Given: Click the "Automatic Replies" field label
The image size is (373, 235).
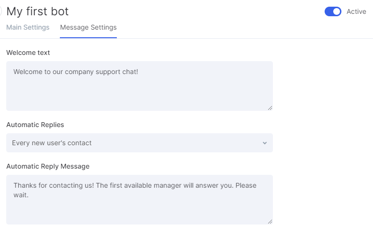Looking at the screenshot, I should (x=35, y=125).
